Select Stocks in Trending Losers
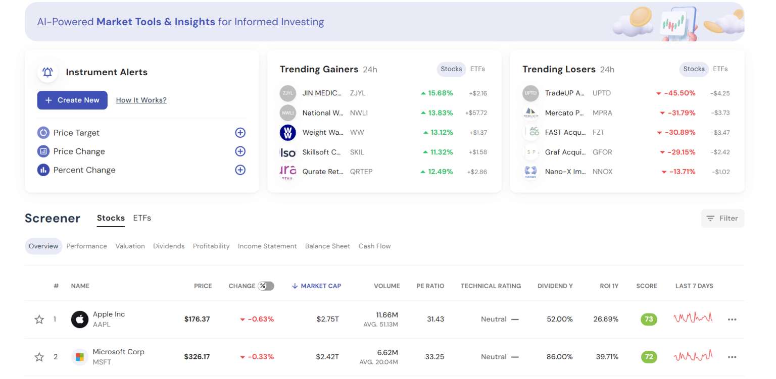This screenshot has height=379, width=776. [694, 69]
